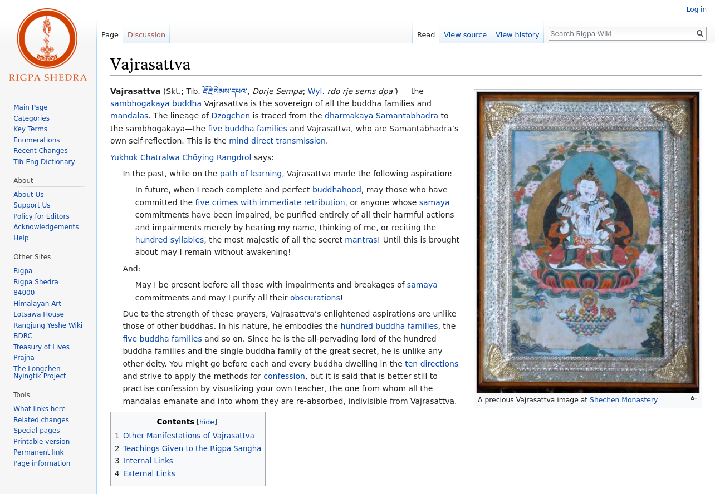Visit the Rigpa site link

tap(23, 271)
